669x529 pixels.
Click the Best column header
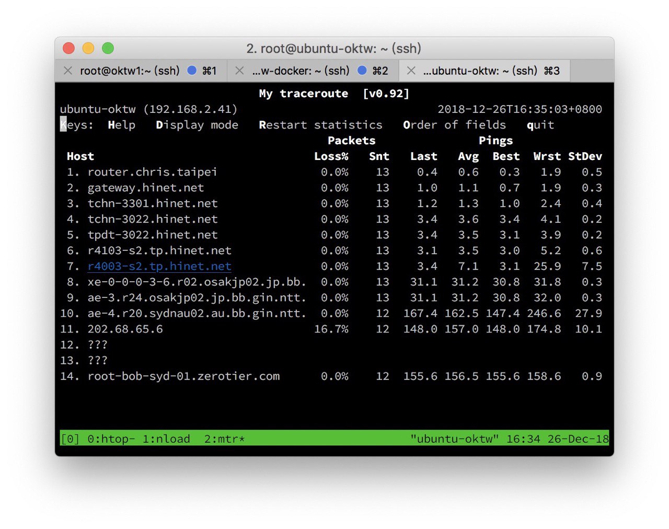tap(506, 156)
